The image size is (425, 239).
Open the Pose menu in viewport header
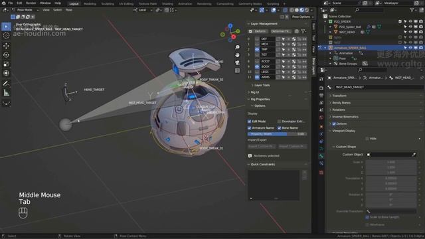pos(69,10)
